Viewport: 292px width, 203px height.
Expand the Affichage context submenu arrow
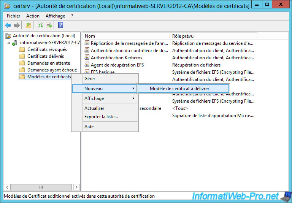coord(133,98)
